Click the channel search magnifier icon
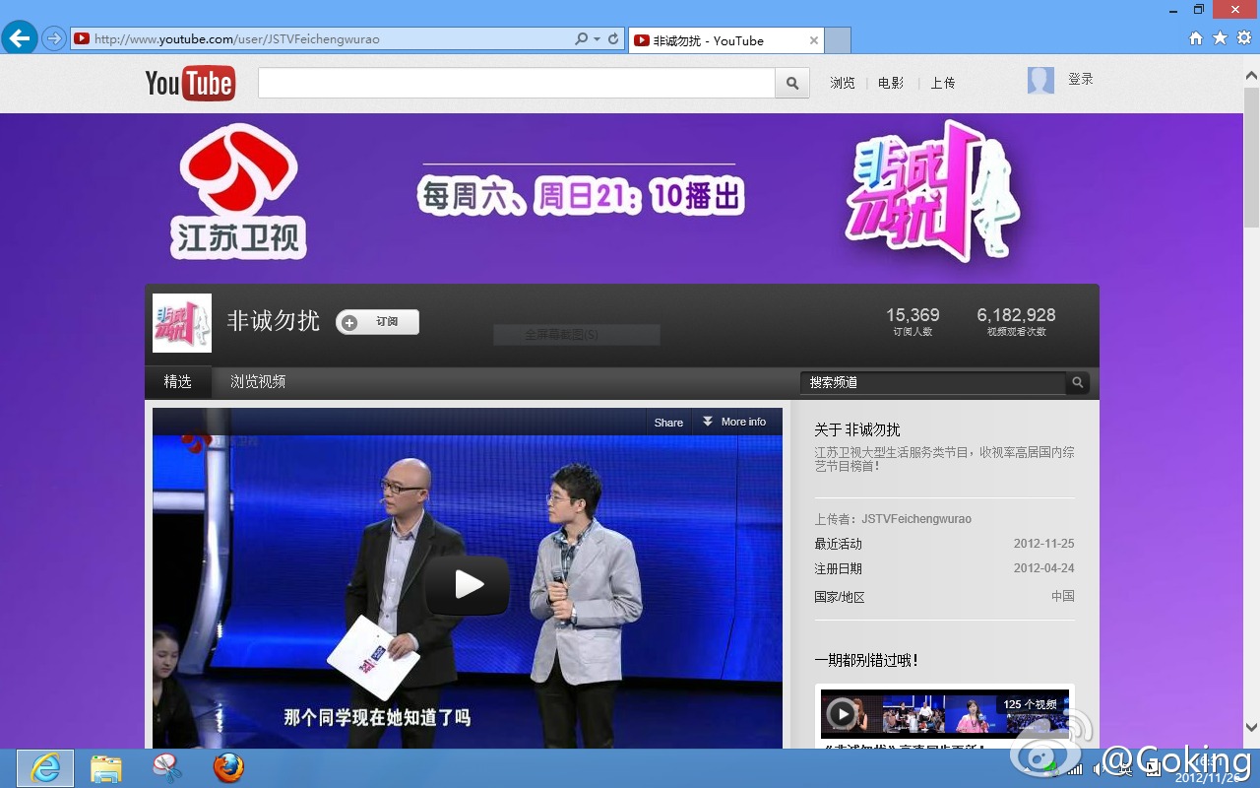This screenshot has height=788, width=1260. (1078, 382)
